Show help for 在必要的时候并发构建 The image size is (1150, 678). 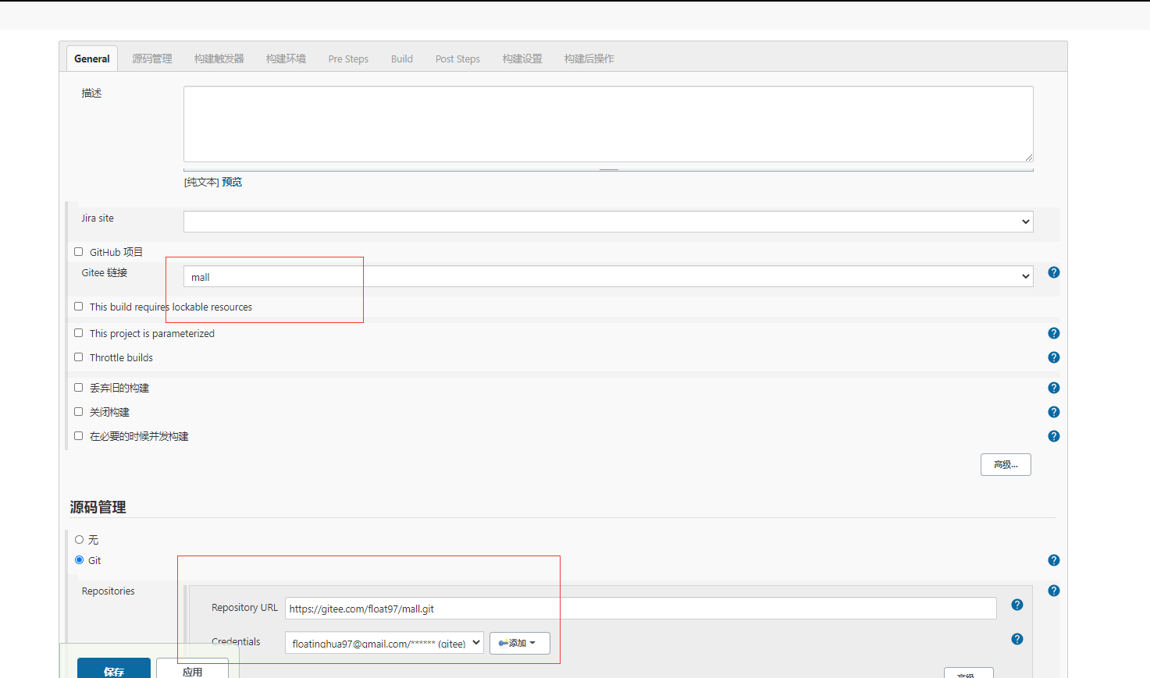click(x=1054, y=436)
